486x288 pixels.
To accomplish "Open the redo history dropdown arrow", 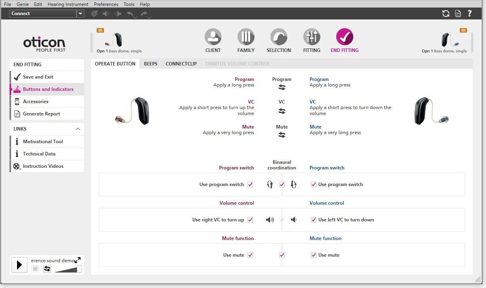I will [x=149, y=17].
